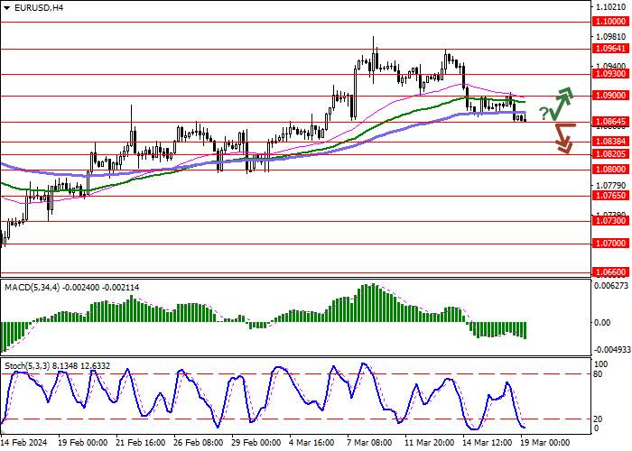The width and height of the screenshot is (632, 451).
Task: Select the 1.07300 red price level label
Action: 610,221
